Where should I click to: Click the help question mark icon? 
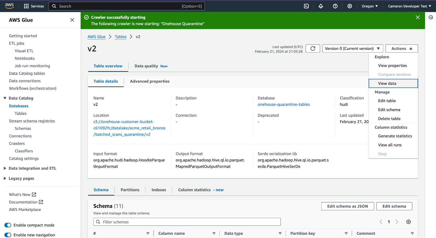point(335,6)
